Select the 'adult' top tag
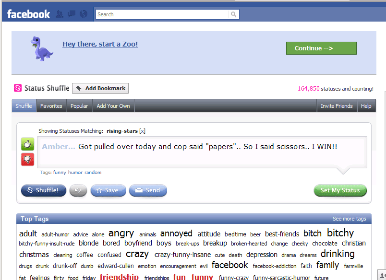Screen dimensions: 386x280 28,233
